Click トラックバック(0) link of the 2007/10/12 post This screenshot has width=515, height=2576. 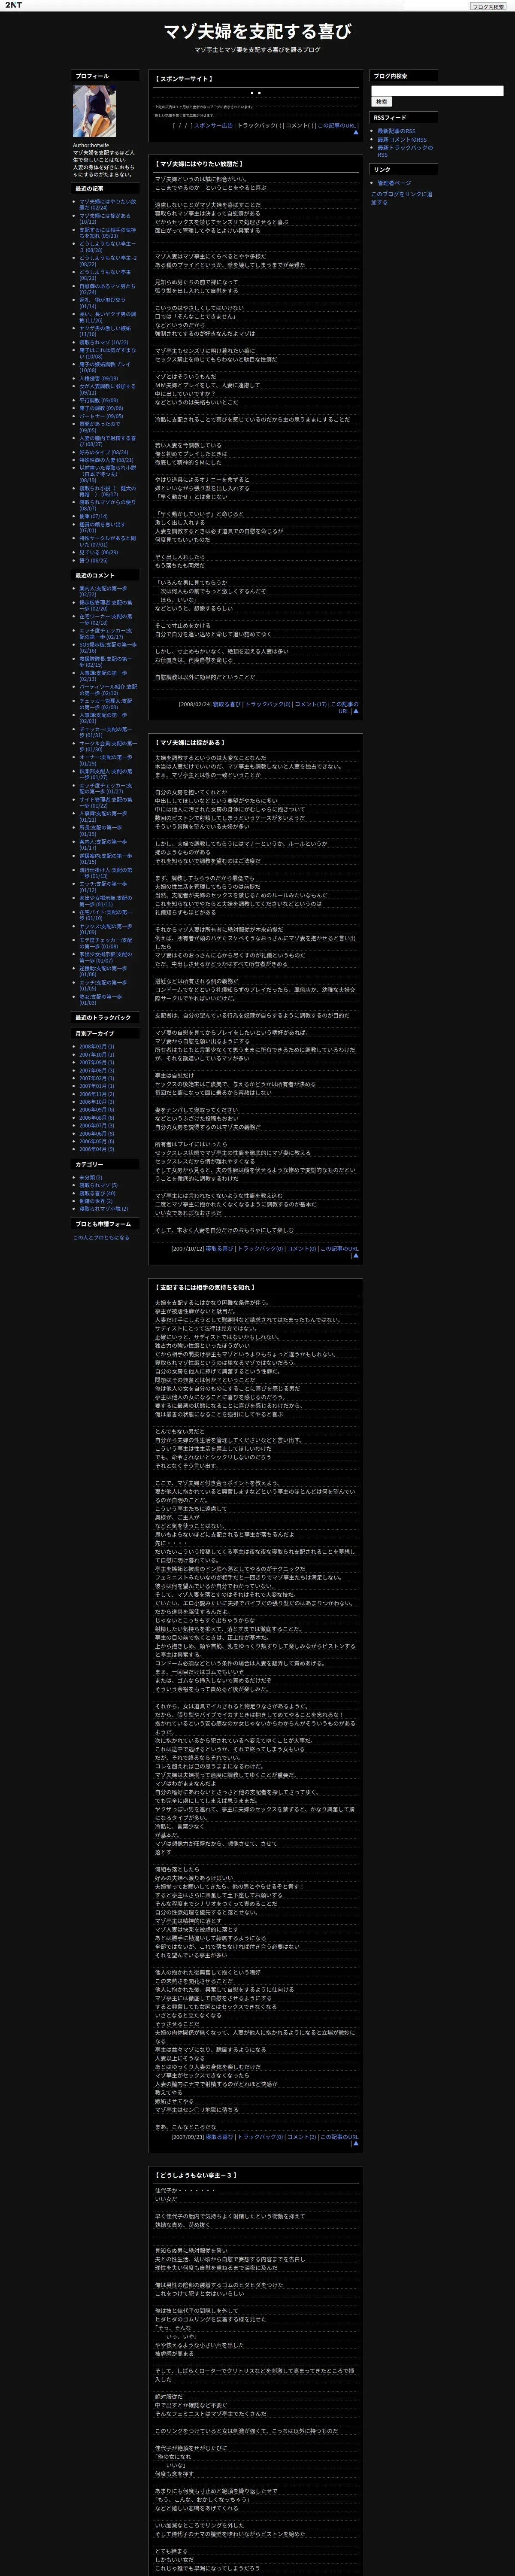pos(261,1248)
